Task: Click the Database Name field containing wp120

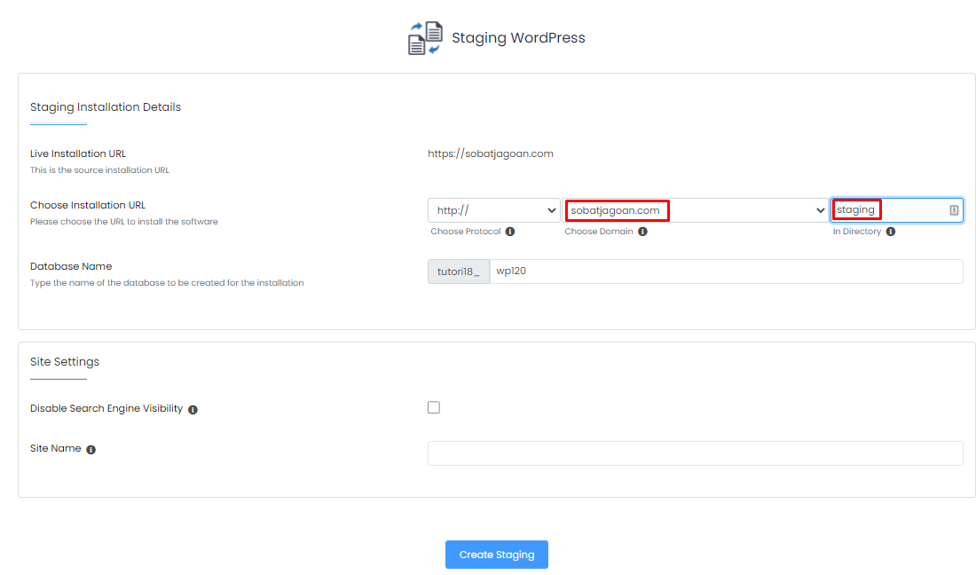Action: 727,272
